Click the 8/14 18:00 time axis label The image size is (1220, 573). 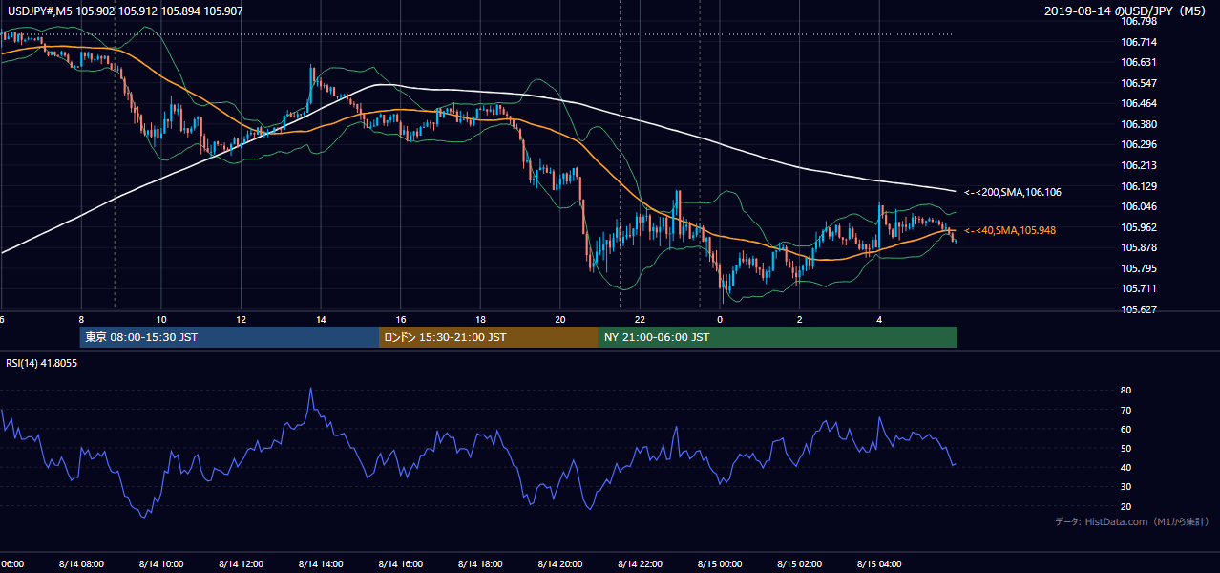(x=480, y=563)
